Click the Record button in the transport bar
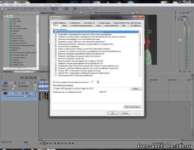Screen dimensions: 194x150 (x=40, y=143)
